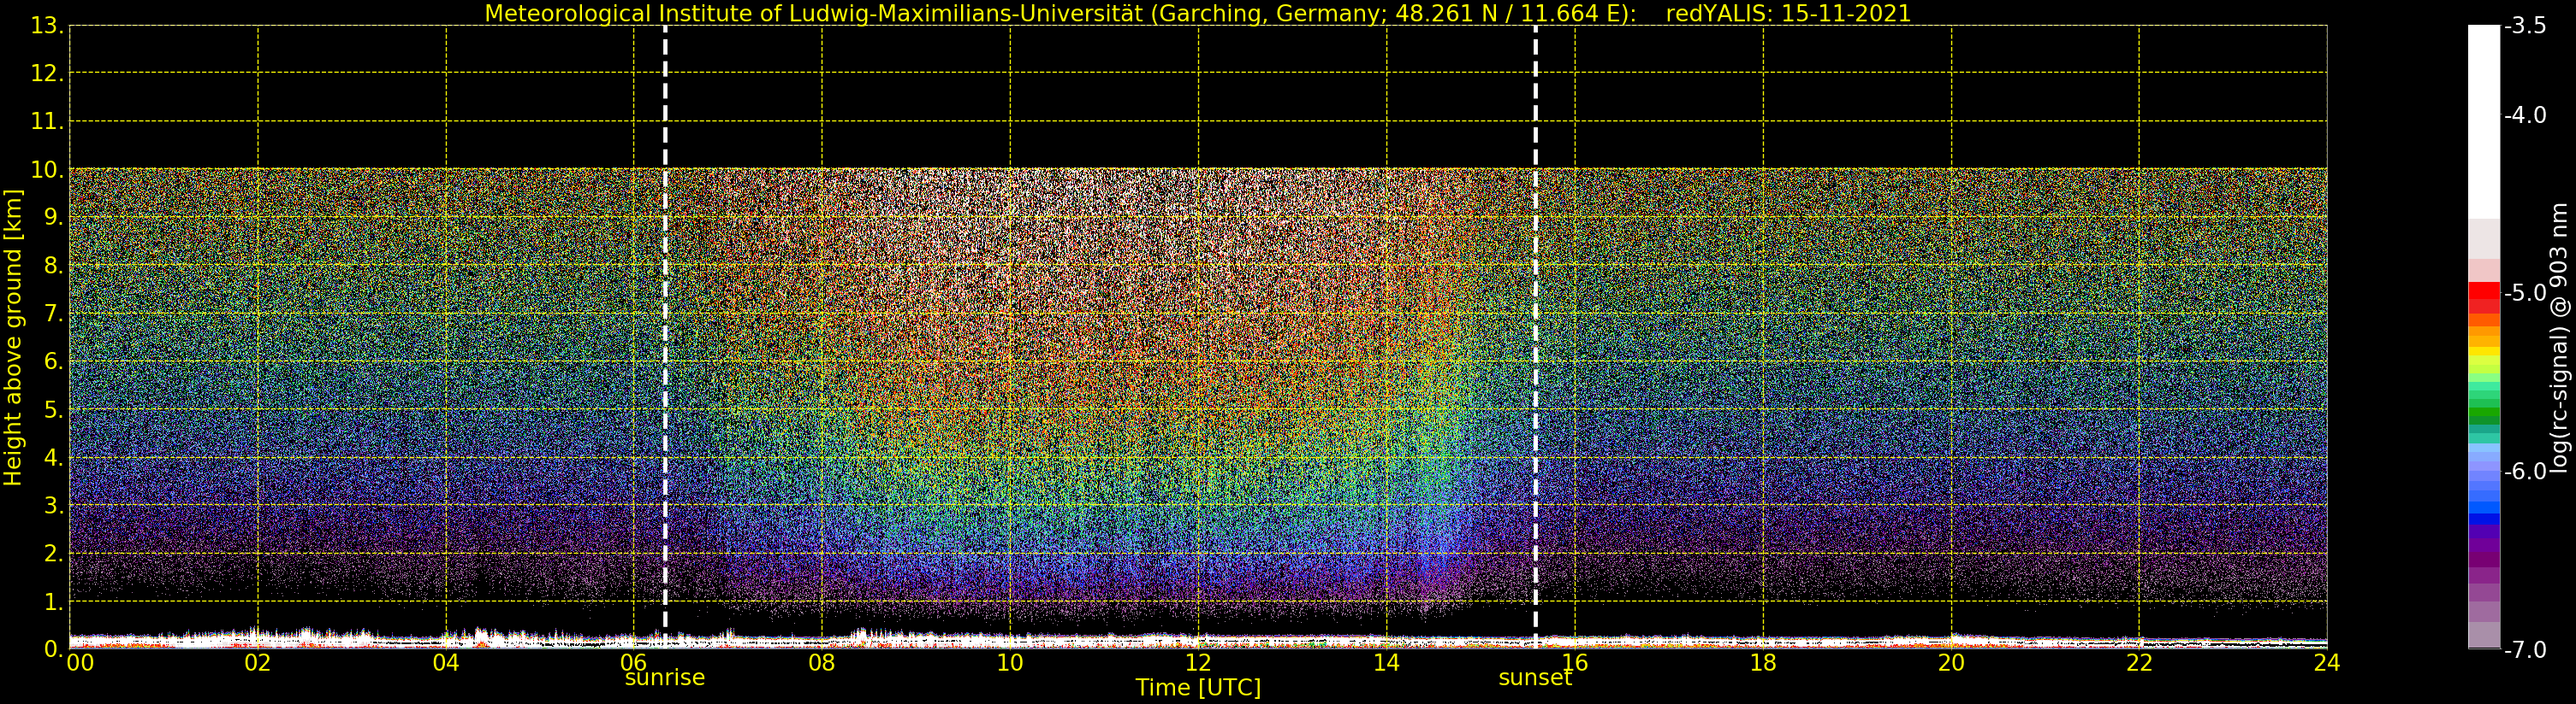Click the 5 km height tick label
This screenshot has width=2576, height=704.
[52, 410]
